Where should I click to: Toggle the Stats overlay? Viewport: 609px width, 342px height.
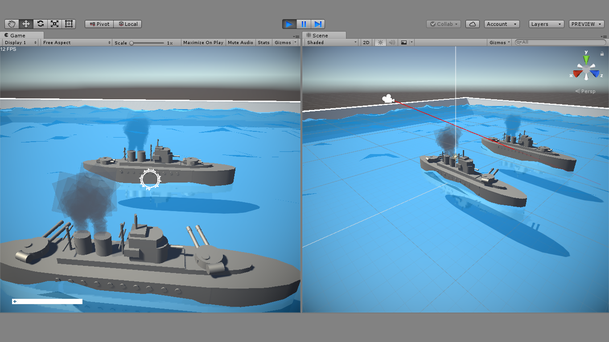263,43
